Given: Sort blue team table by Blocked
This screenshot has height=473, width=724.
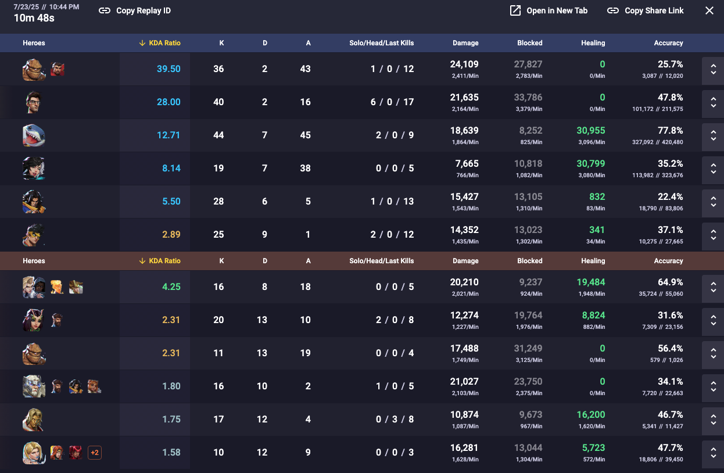Looking at the screenshot, I should pos(530,43).
